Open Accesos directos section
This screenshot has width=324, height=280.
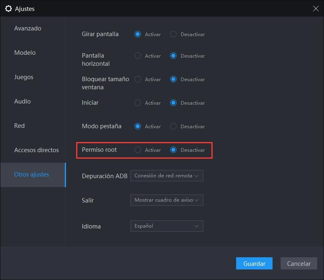(36, 150)
